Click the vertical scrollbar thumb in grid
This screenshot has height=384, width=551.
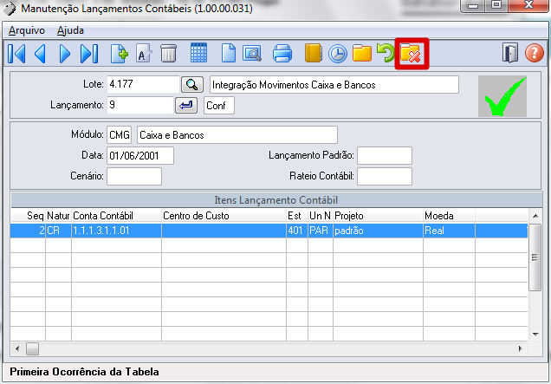click(x=535, y=257)
